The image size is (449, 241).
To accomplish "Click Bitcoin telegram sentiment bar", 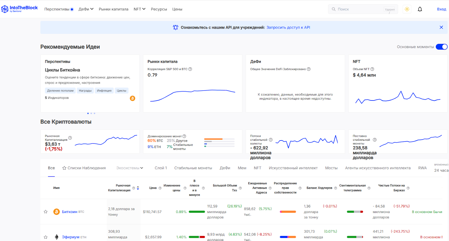I will coord(355,212).
